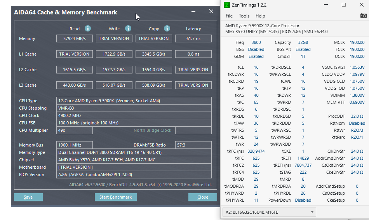The width and height of the screenshot is (369, 220).
Task: Click the RttWr value RZQ/3
Action: pyautogui.click(x=357, y=130)
